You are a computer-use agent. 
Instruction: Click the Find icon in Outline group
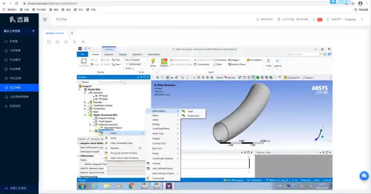coord(116,60)
